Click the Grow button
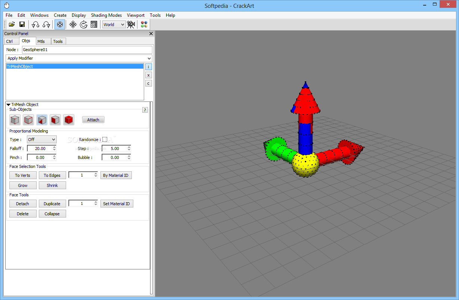Image resolution: width=459 pixels, height=300 pixels. pyautogui.click(x=23, y=185)
